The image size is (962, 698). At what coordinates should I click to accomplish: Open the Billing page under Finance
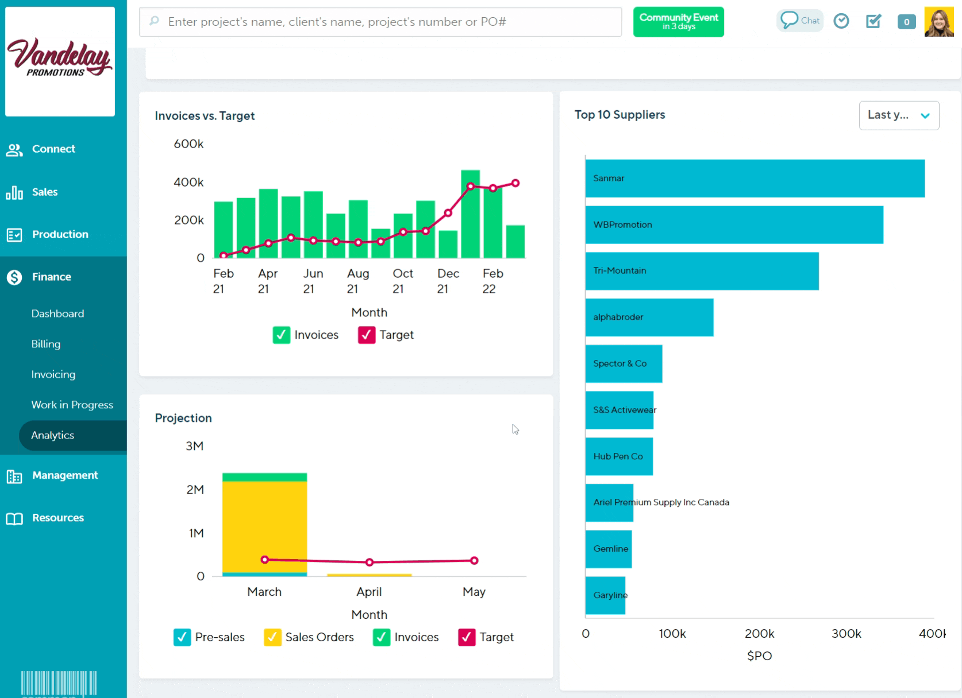(46, 344)
